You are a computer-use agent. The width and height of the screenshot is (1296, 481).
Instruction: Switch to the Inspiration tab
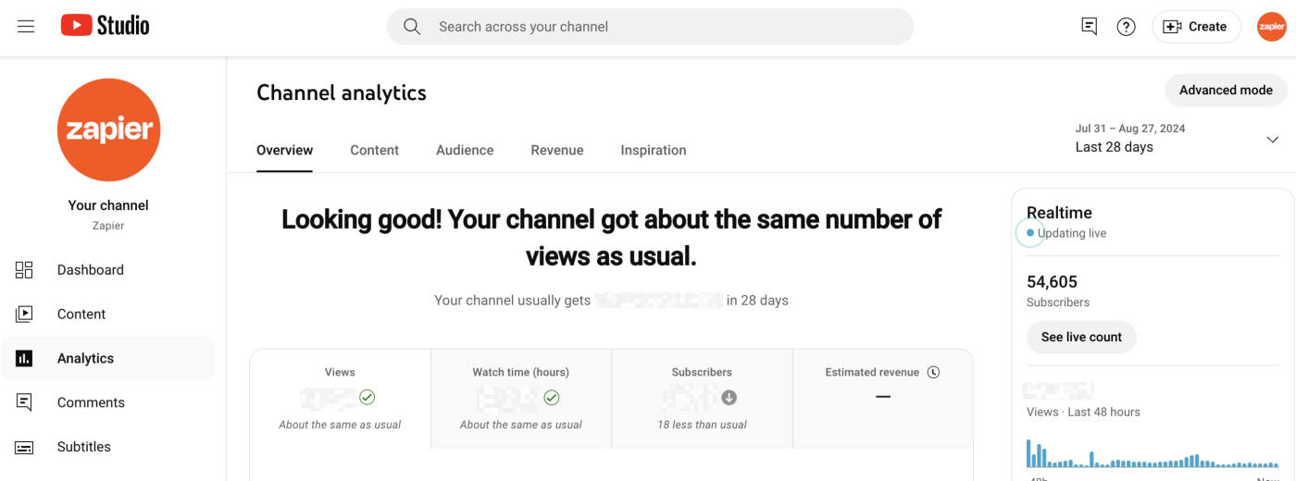[654, 150]
